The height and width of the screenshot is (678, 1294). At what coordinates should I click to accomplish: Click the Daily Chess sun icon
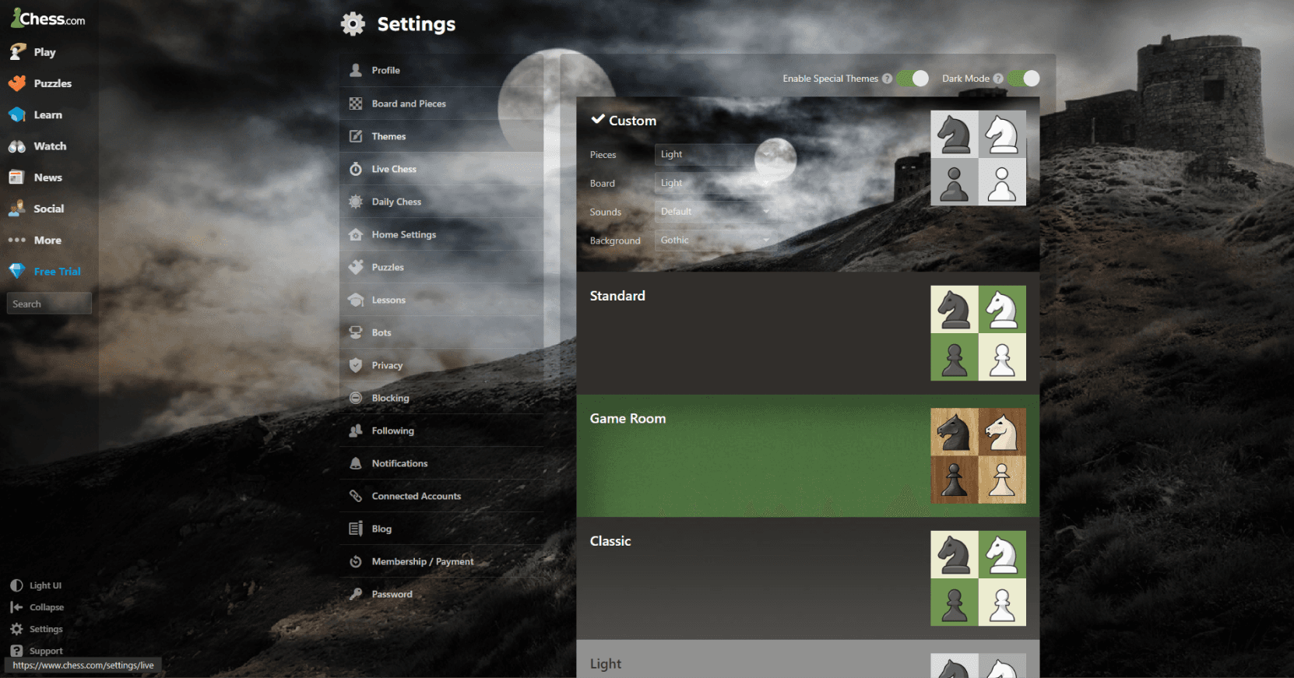356,202
